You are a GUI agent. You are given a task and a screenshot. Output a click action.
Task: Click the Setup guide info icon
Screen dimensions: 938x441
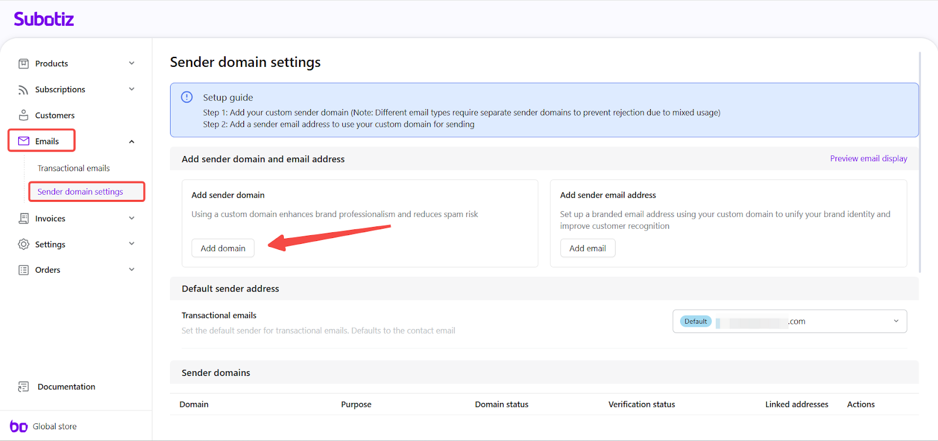(x=187, y=97)
